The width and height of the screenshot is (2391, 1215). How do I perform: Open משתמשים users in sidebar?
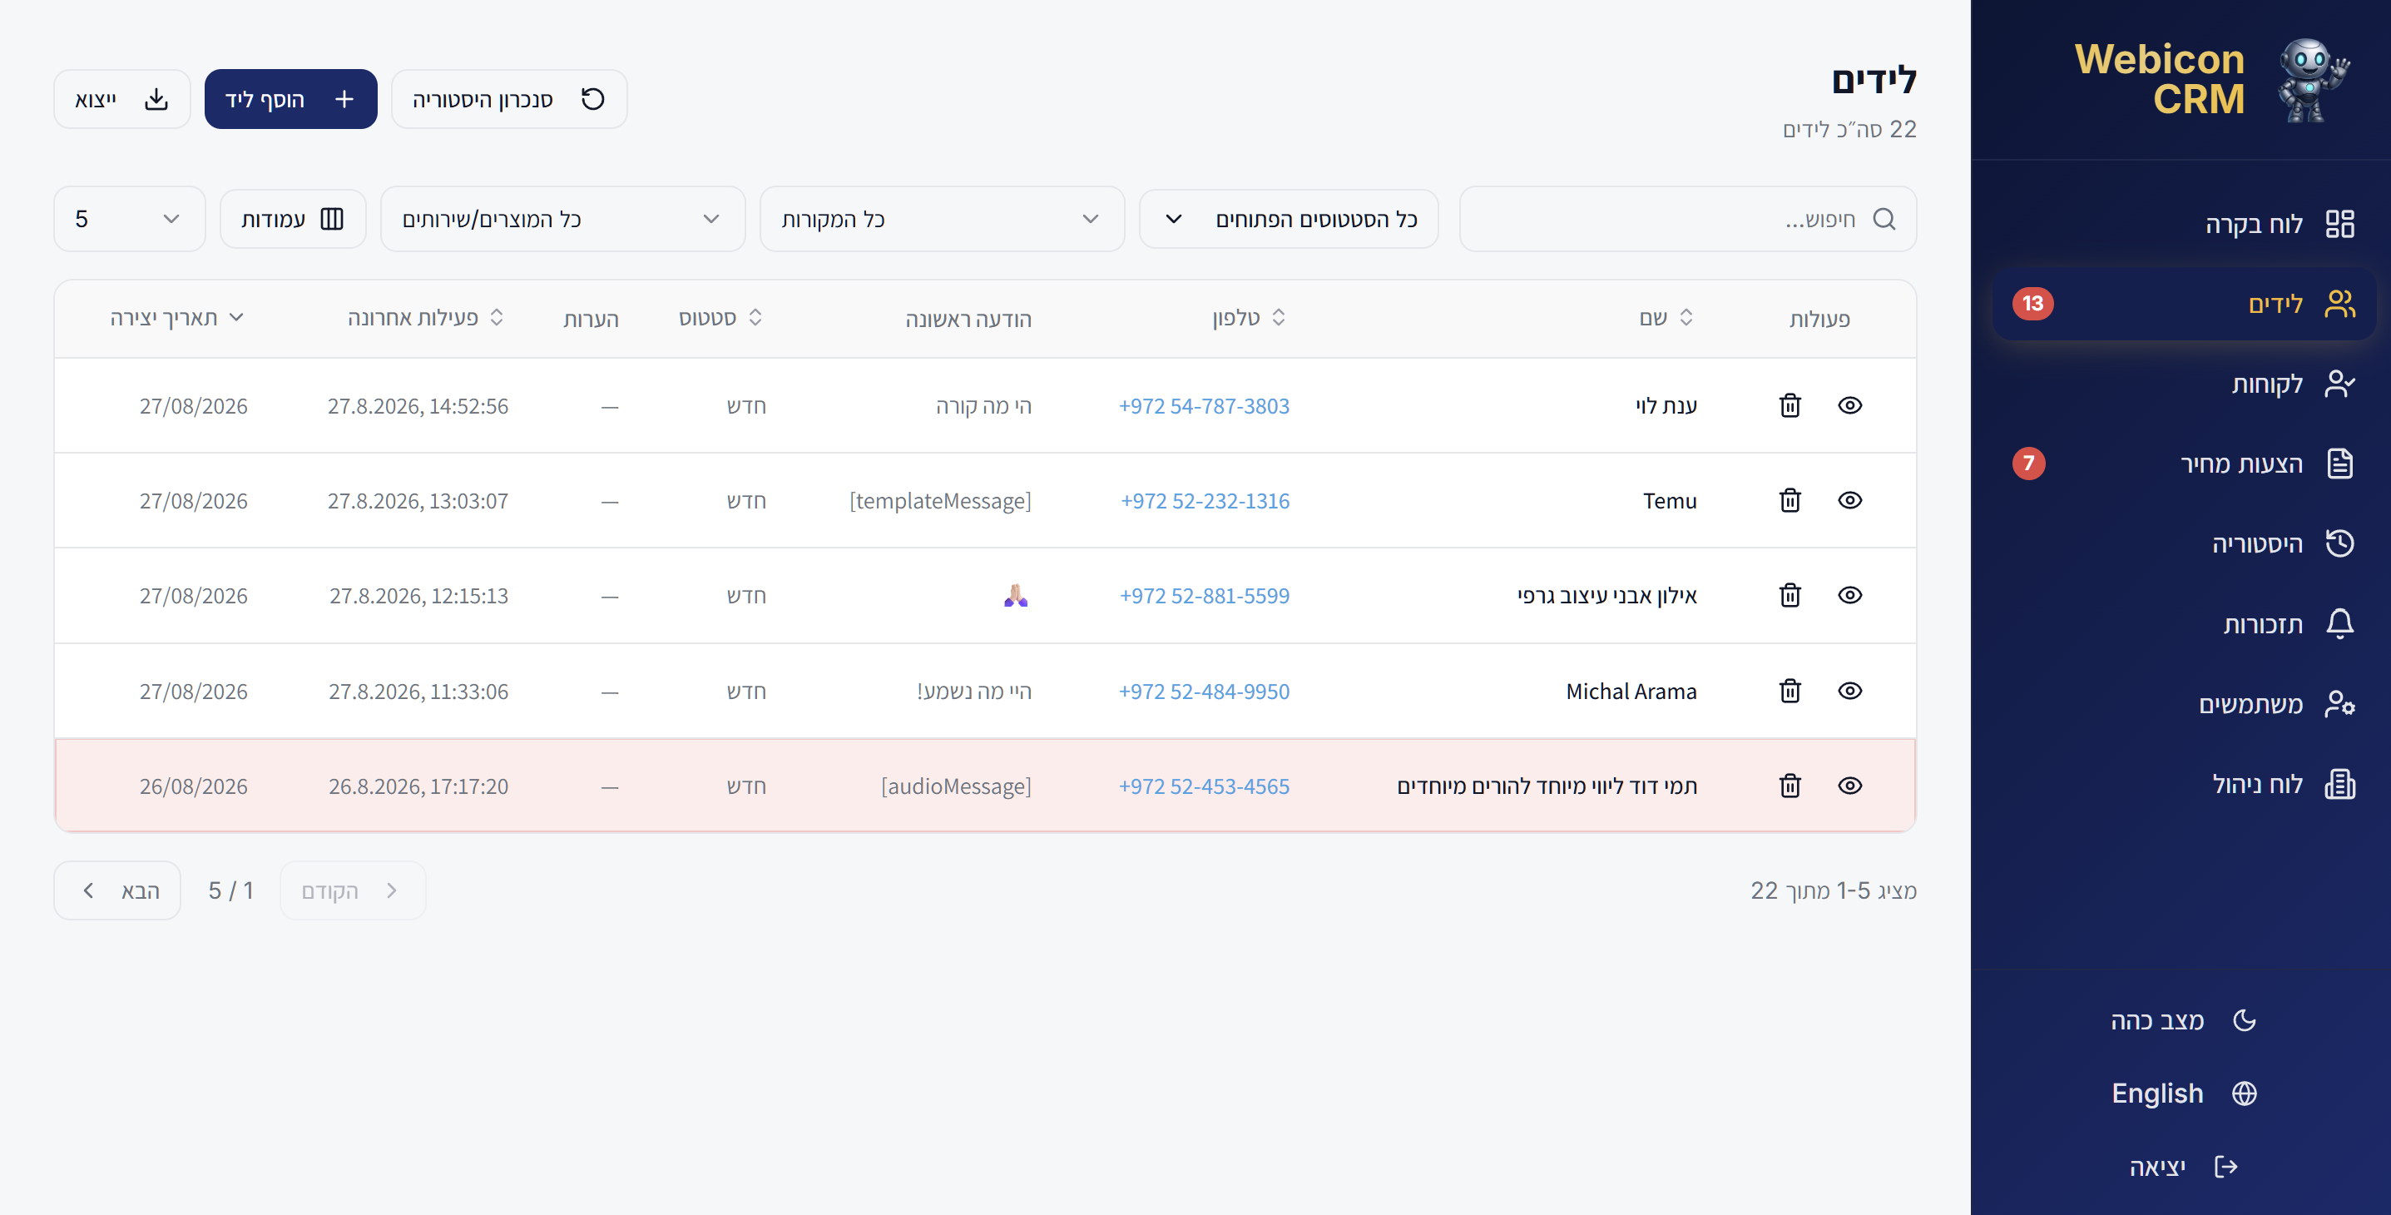(x=2183, y=703)
